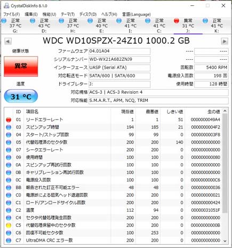Image resolution: width=232 pixels, height=248 pixels.
Task: Click scroll down arrow of SMART list
Action: coord(225,241)
